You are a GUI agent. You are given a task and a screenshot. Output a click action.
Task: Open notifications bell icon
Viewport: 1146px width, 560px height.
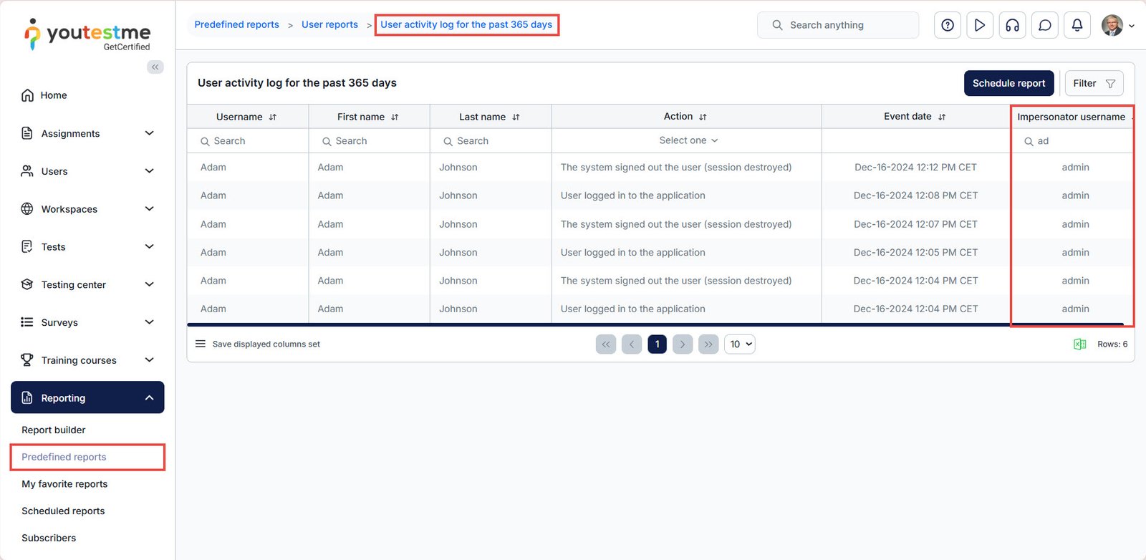click(1077, 25)
